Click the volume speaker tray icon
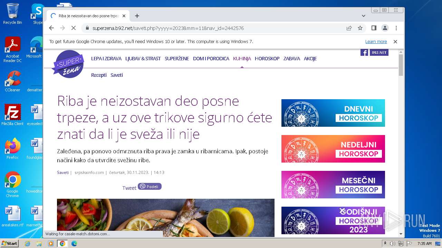442x248 pixels. 393,243
